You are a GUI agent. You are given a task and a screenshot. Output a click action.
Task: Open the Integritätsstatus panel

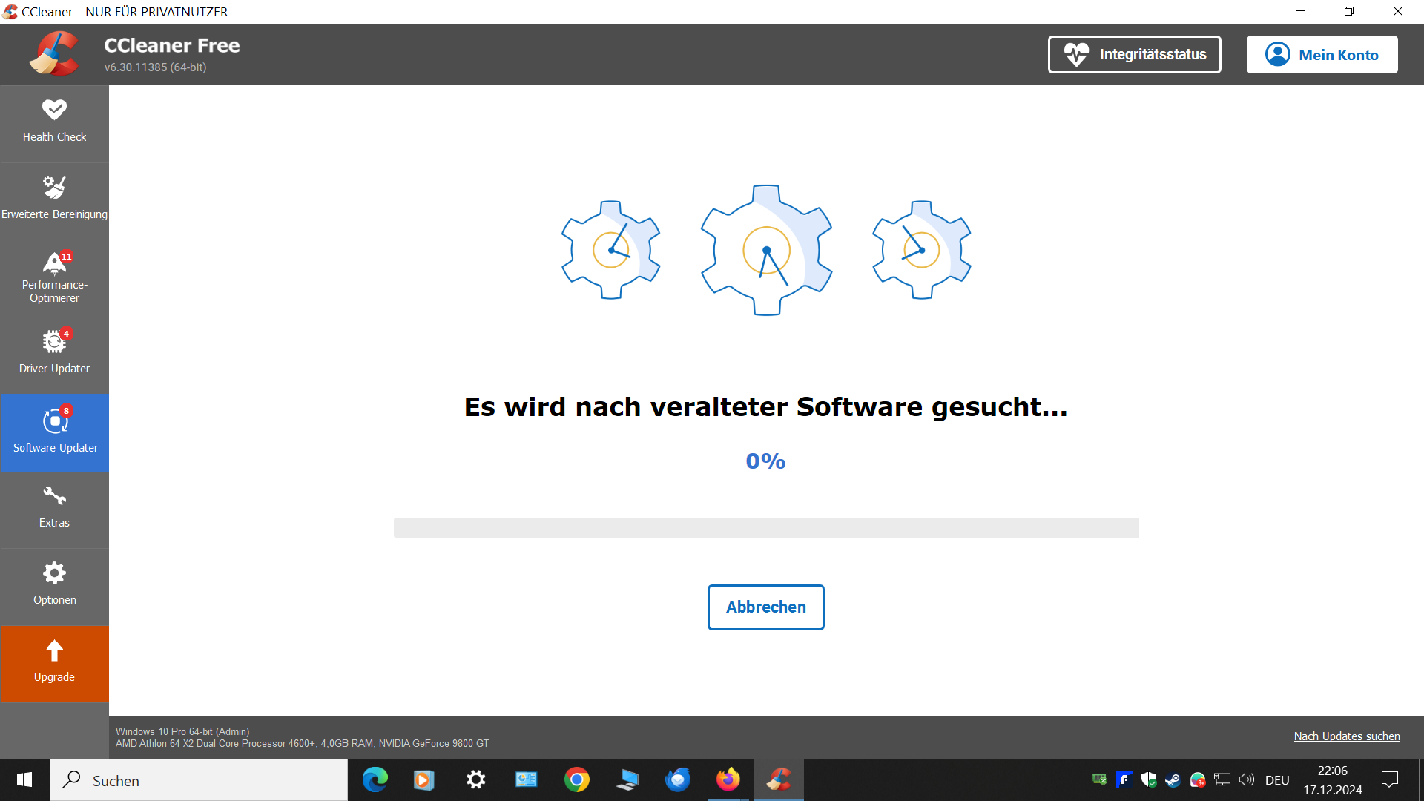(x=1134, y=54)
